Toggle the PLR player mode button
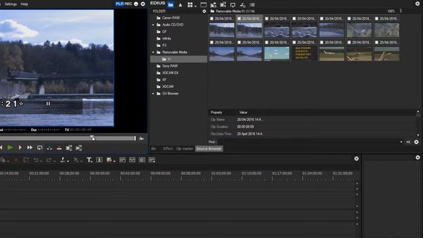 coord(120,4)
